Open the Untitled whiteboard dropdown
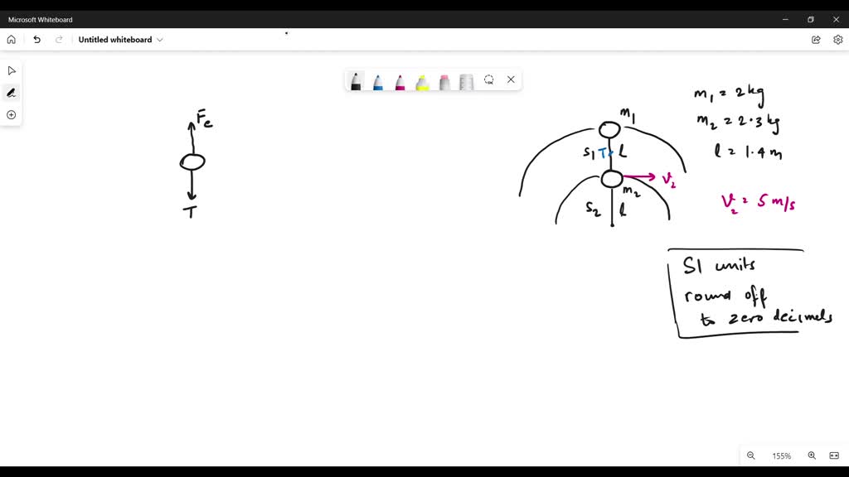The image size is (849, 477). (161, 39)
